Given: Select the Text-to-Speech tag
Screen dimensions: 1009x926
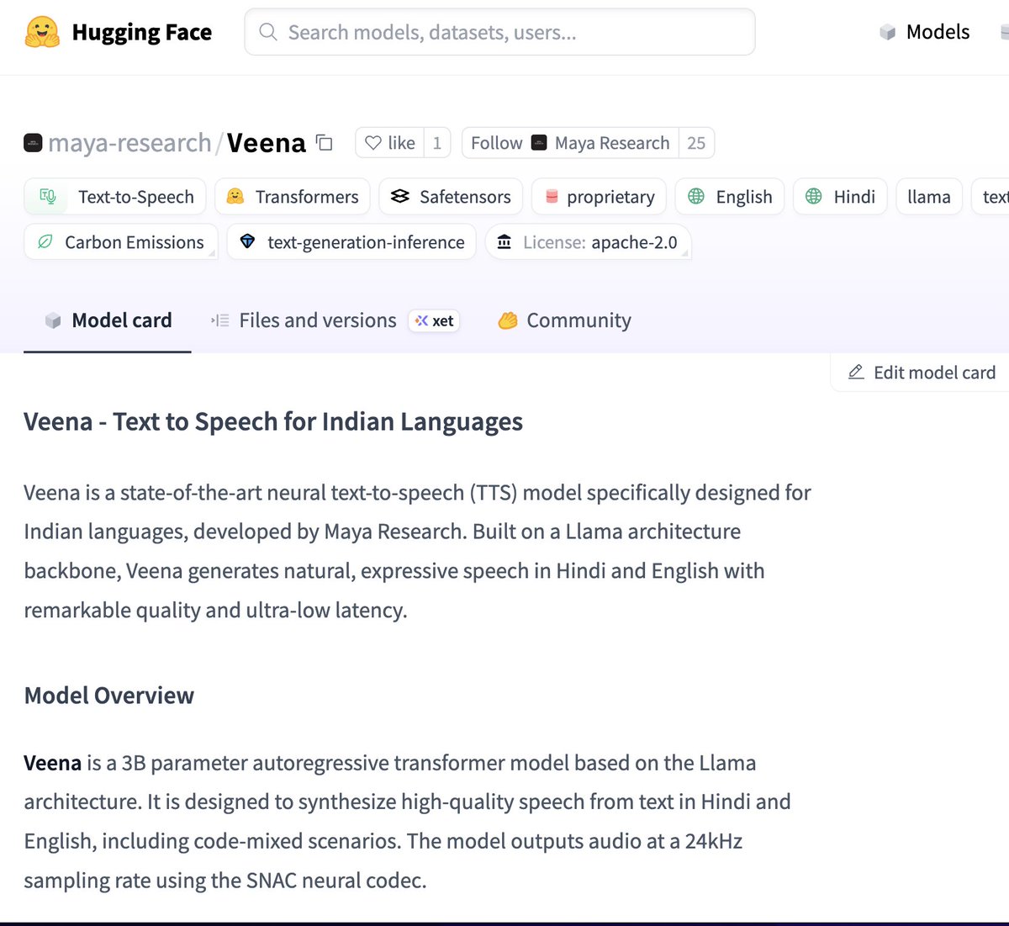Looking at the screenshot, I should [115, 197].
